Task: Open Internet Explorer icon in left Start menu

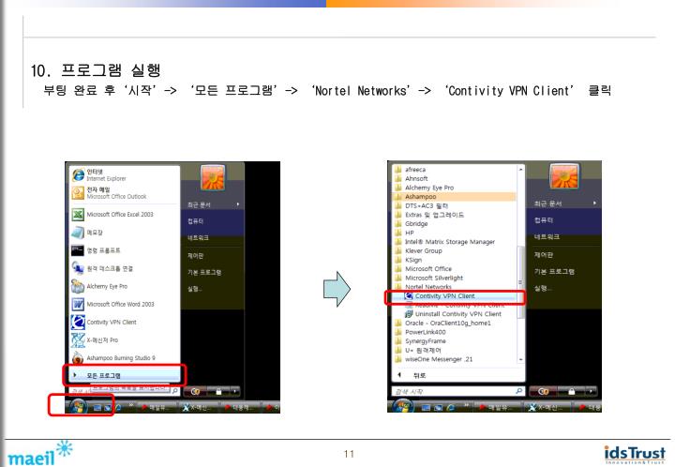Action: 78,174
